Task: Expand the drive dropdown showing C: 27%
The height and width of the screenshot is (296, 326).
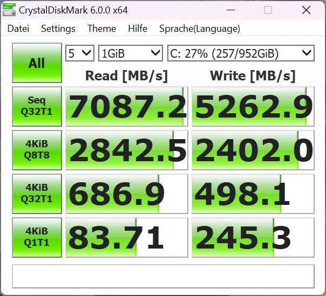Action: (x=241, y=53)
